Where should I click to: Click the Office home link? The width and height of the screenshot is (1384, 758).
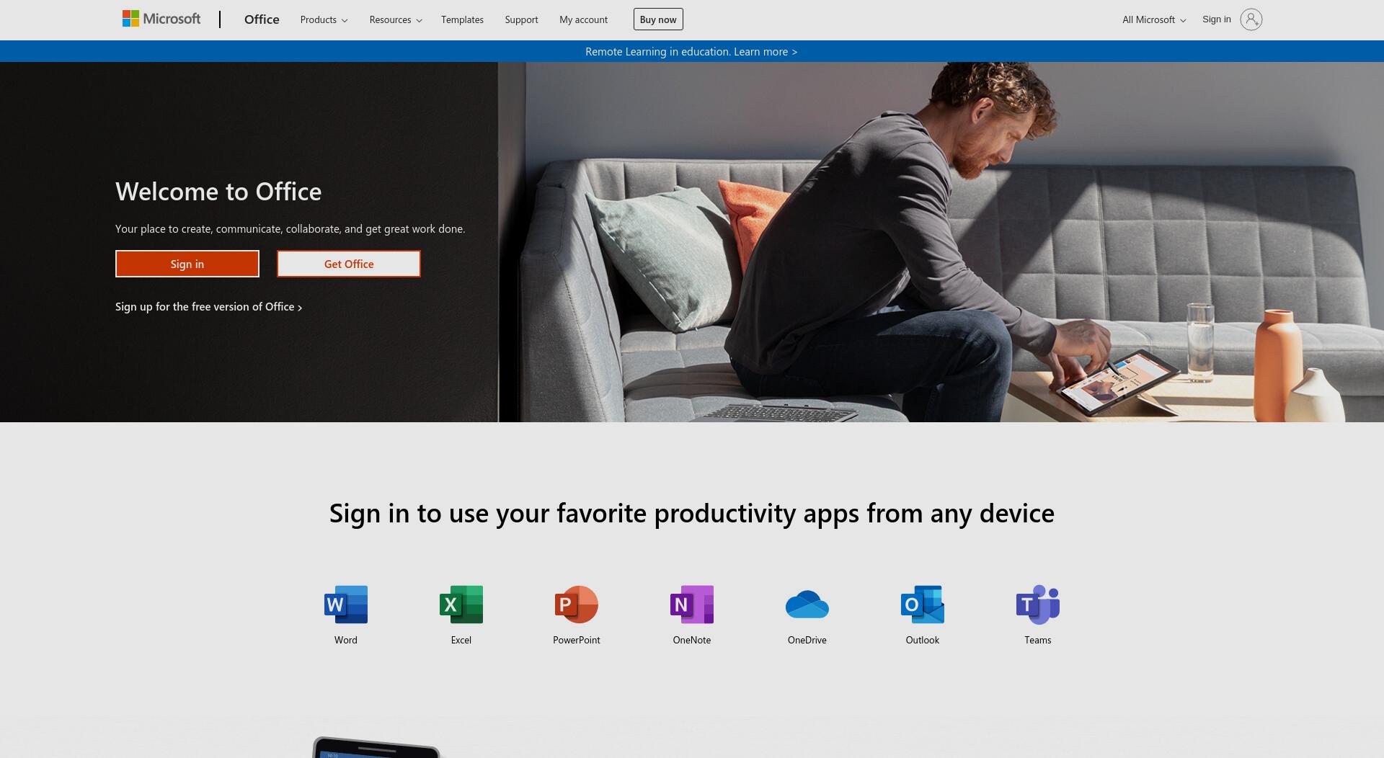pos(262,19)
